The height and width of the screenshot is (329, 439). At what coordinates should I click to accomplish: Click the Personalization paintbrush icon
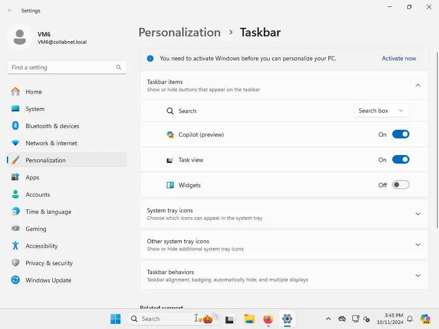15,160
